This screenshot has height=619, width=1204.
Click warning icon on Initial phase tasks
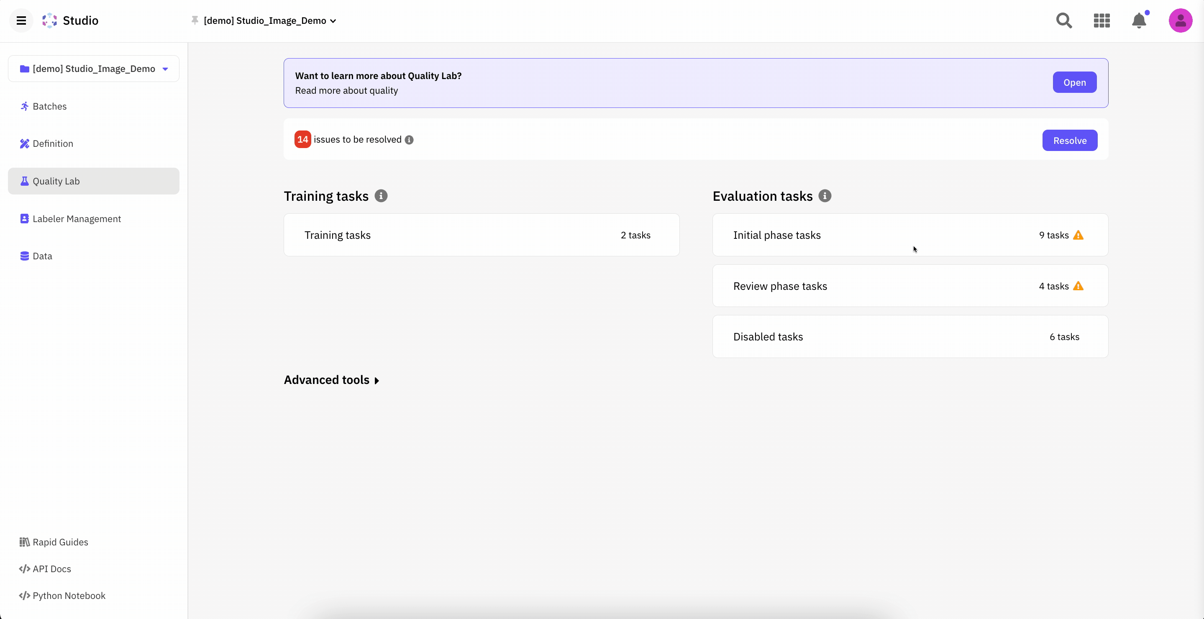click(1078, 235)
